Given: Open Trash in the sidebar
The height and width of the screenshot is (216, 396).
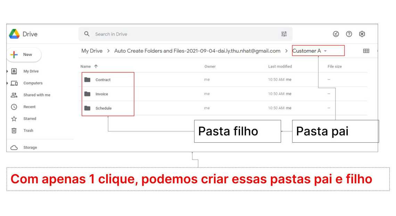Looking at the screenshot, I should [28, 131].
